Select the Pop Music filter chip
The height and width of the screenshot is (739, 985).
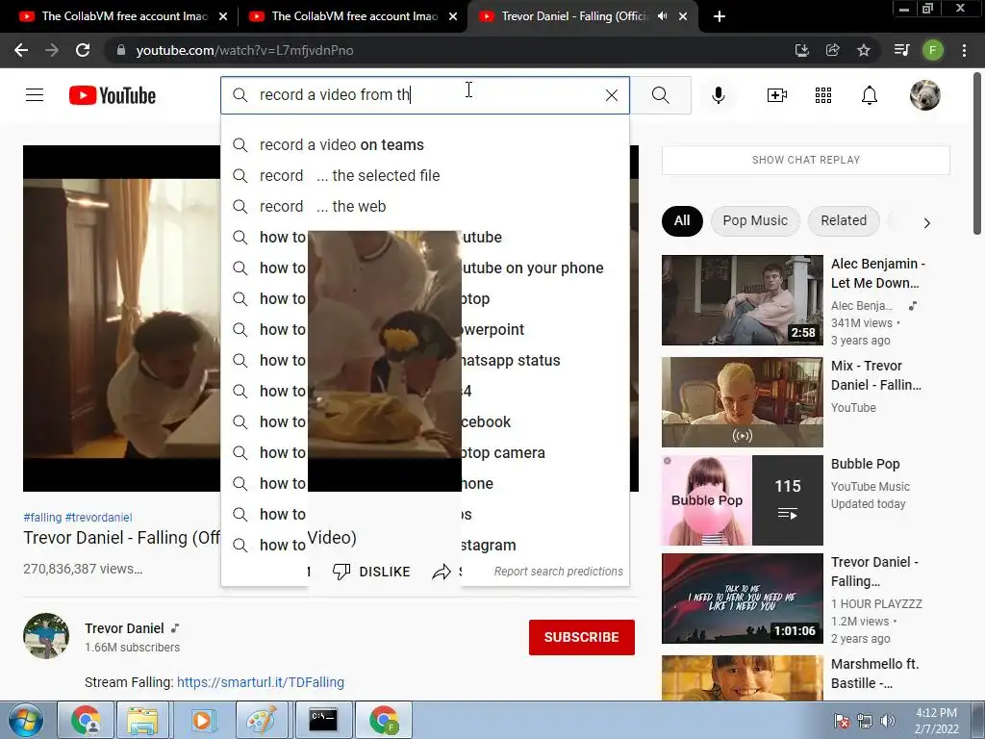click(755, 220)
